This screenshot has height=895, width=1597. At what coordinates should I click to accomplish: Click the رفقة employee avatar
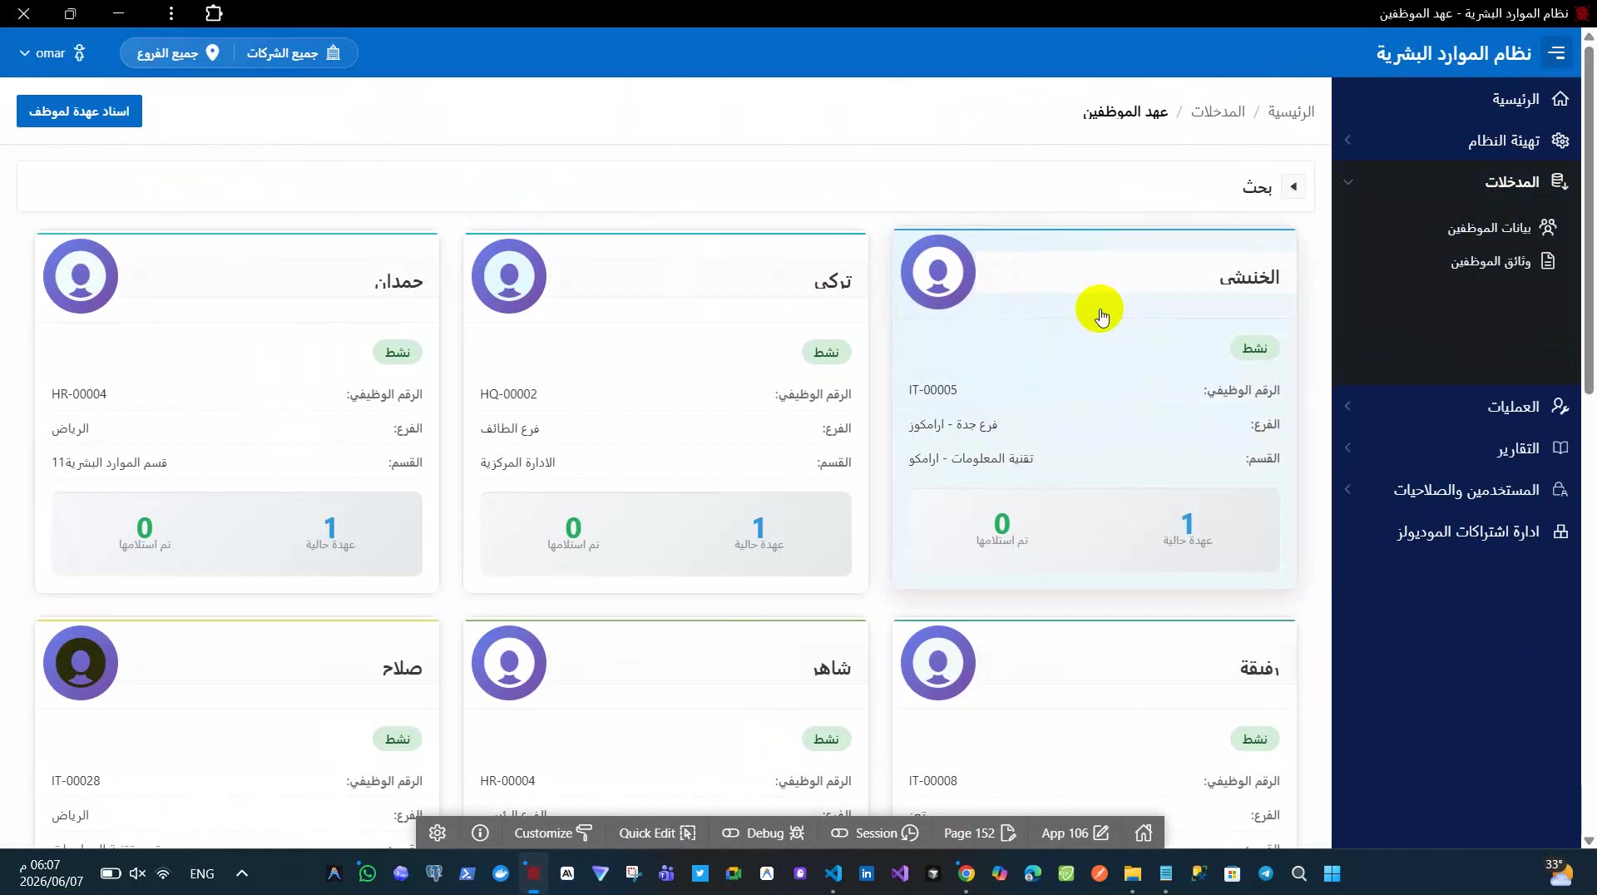pyautogui.click(x=938, y=663)
